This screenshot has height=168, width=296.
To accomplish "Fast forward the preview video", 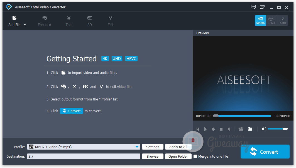I will coord(213,129).
